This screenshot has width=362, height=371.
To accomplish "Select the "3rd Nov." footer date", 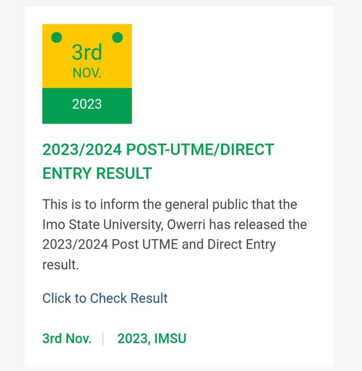I will (x=67, y=338).
